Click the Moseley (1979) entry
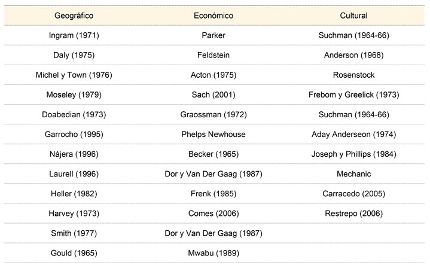 [x=74, y=95]
